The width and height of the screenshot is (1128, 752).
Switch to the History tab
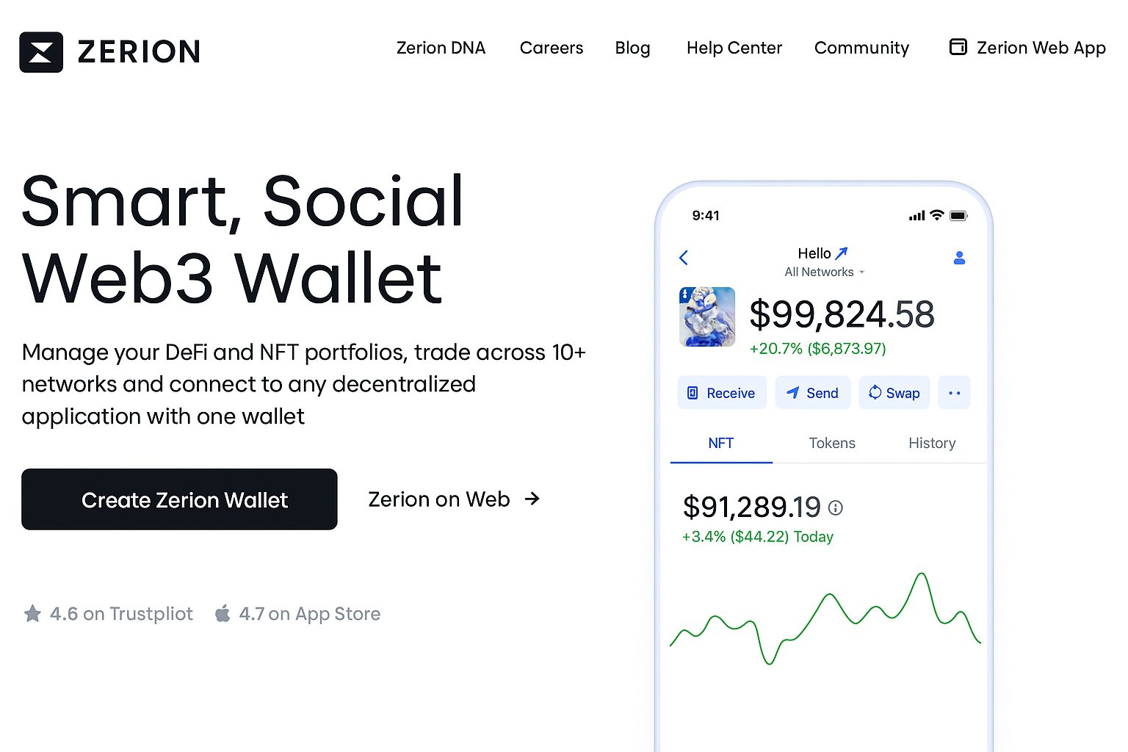932,443
